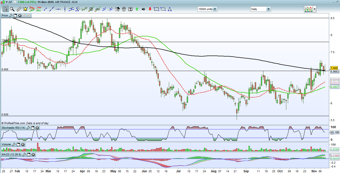Select the parallel channel drawing tool

click(x=71, y=9)
